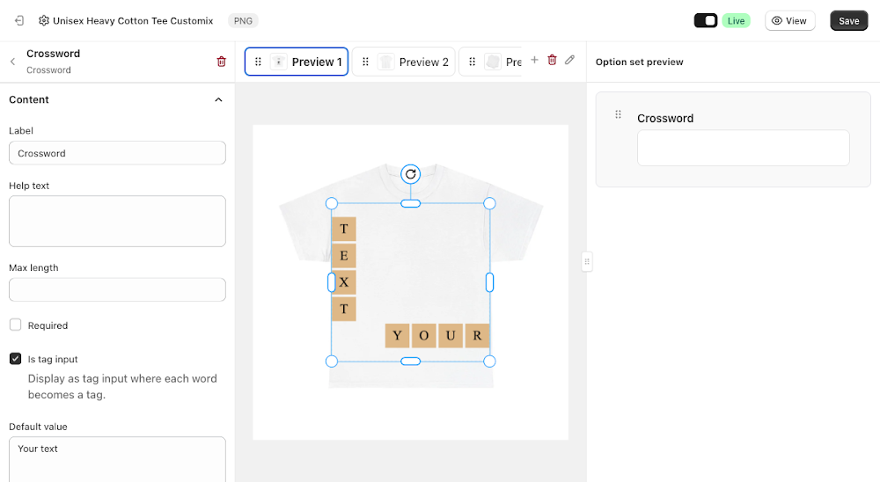
Task: Click the bottom-right corner handle of selection box
Action: pos(489,361)
